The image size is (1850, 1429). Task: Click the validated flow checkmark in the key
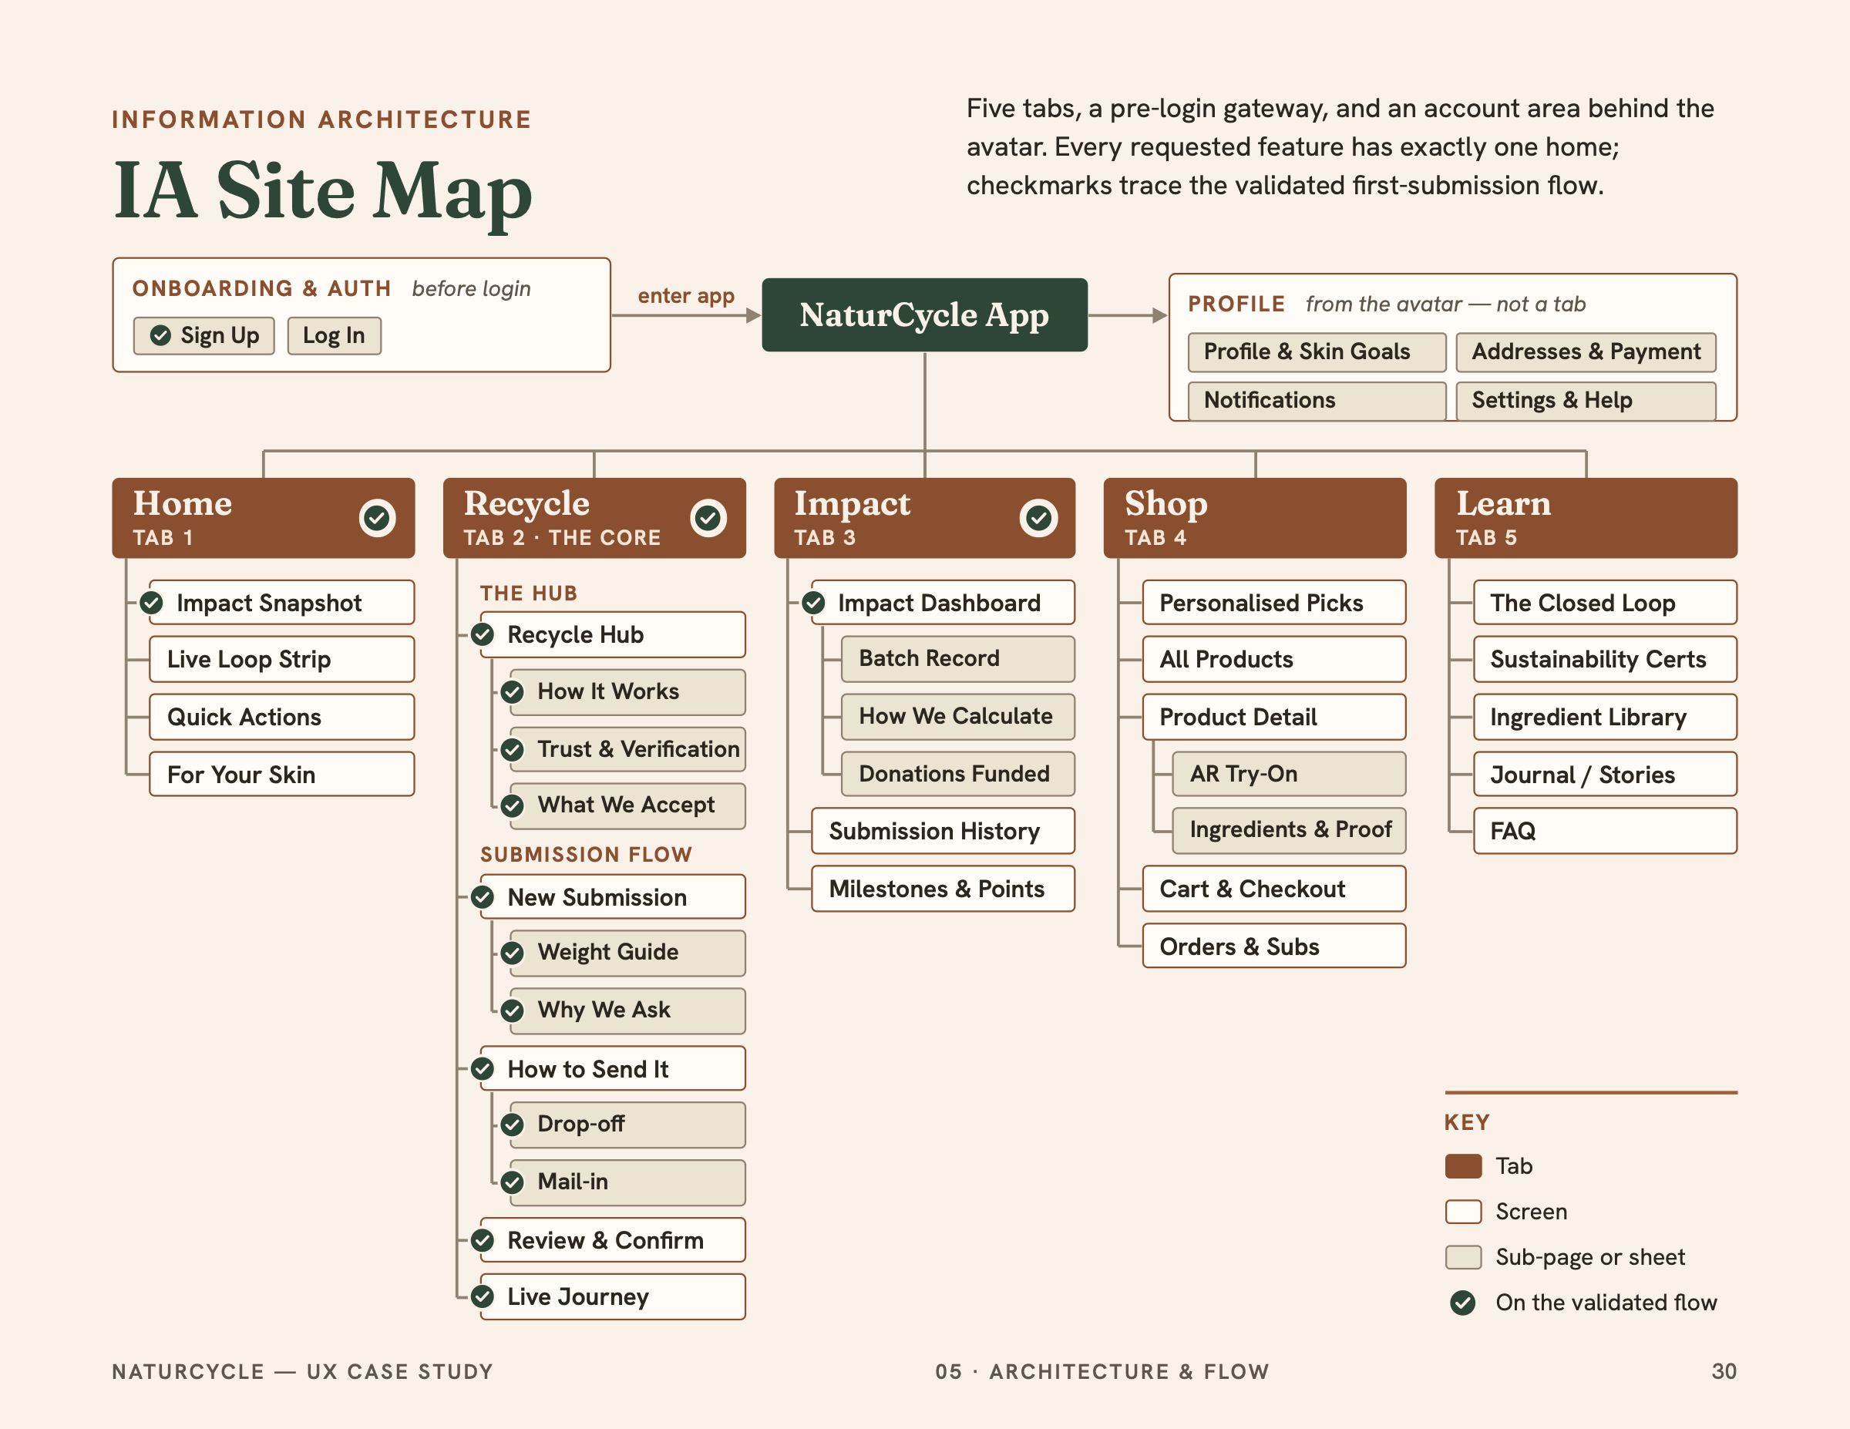click(x=1463, y=1303)
